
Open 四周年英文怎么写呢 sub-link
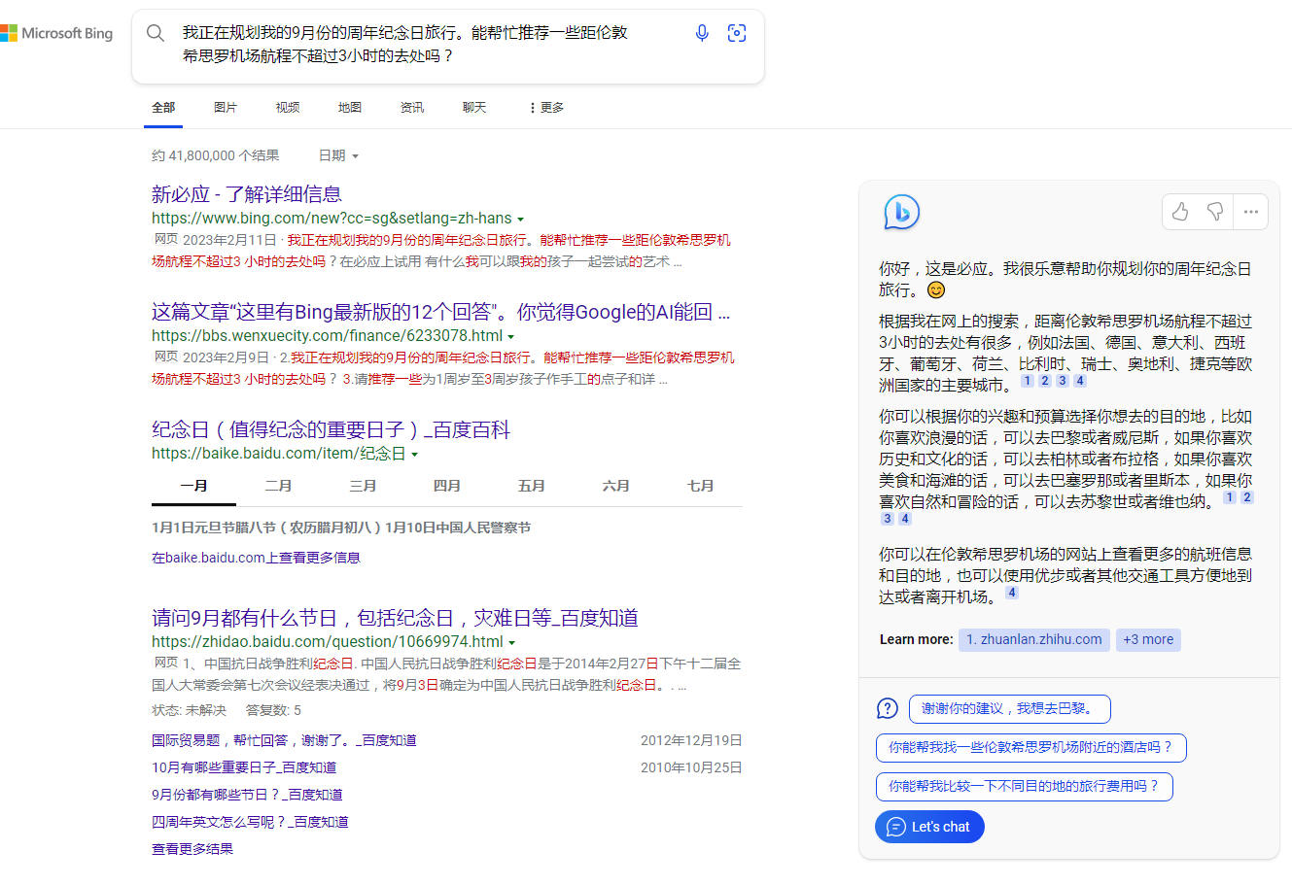pyautogui.click(x=250, y=822)
